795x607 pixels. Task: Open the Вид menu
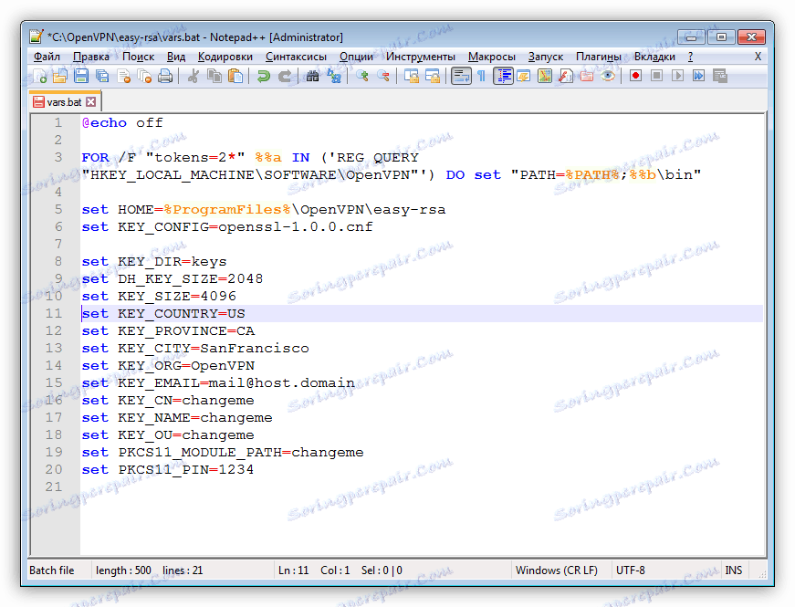[x=176, y=57]
